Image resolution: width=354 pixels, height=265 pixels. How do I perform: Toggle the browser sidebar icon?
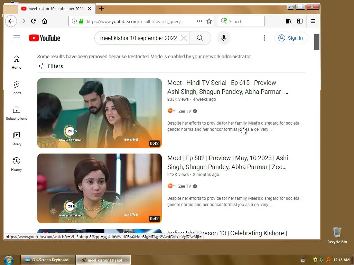click(x=300, y=21)
